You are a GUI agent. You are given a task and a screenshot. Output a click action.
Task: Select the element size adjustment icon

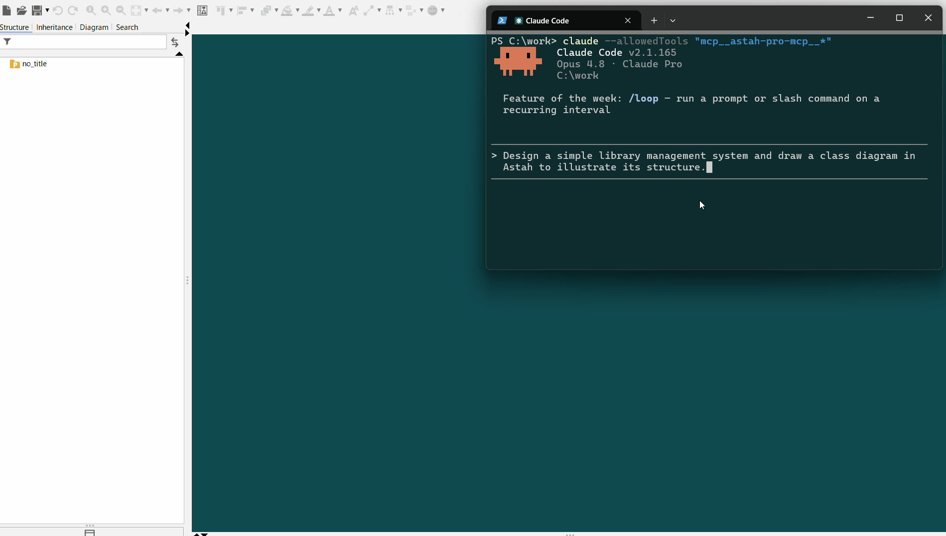tap(411, 10)
